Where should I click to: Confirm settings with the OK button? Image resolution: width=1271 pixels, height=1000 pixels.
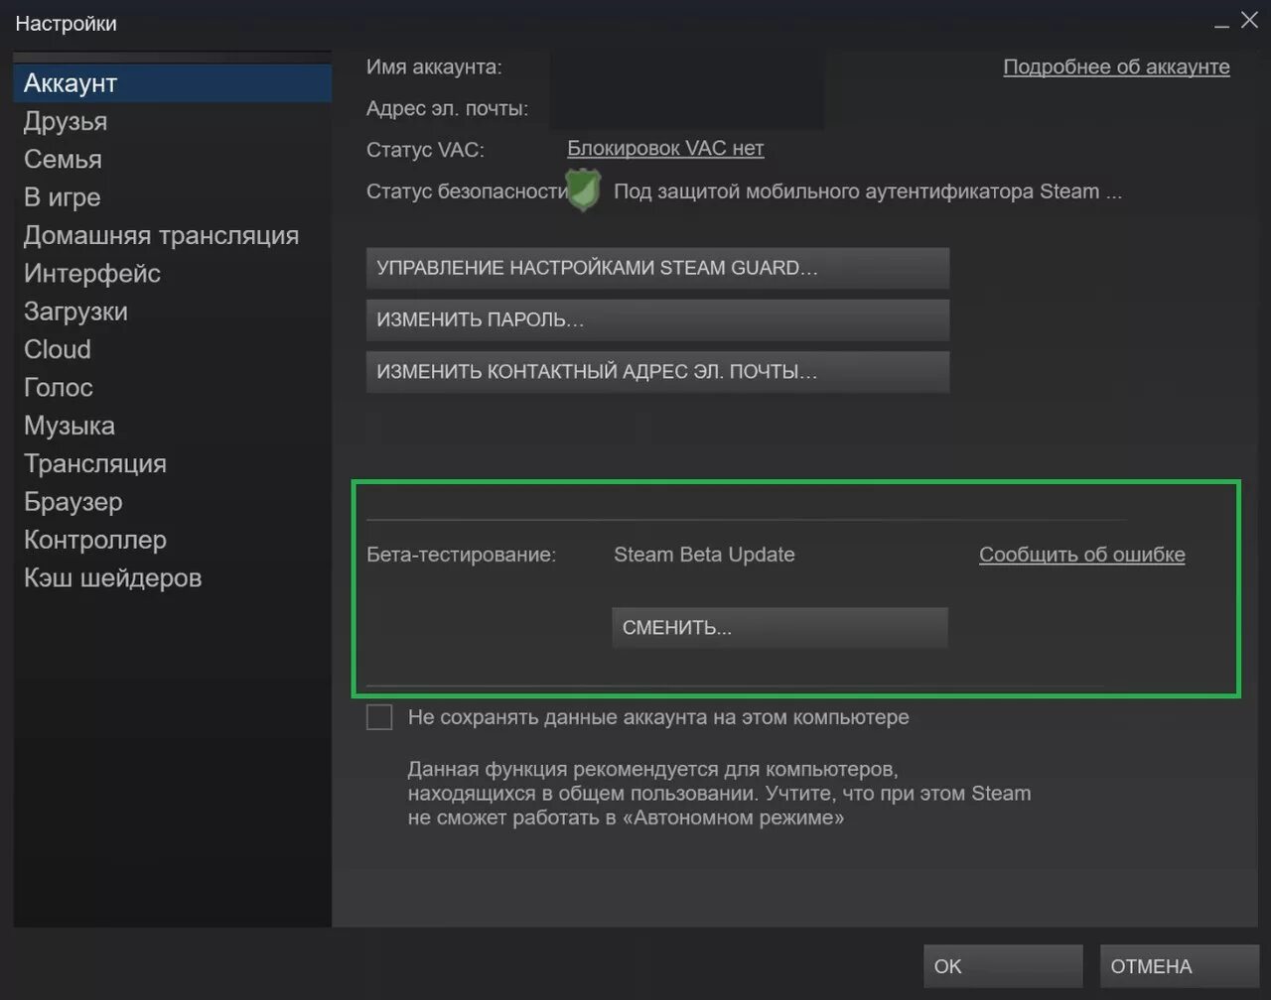(1003, 966)
